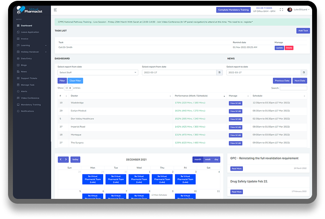Click the Leave Application sidebar icon
Viewport: 325px width, 219px height.
point(18,32)
